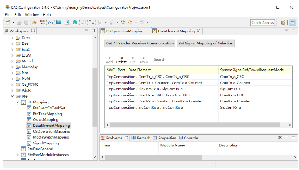The height and width of the screenshot is (170, 299).
Task: Click the grayed window layout toolbar icon
Action: pos(83,22)
